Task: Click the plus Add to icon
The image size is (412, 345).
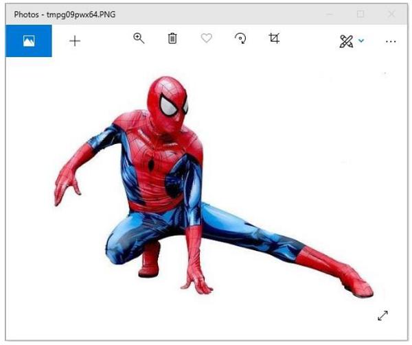Action: [75, 41]
